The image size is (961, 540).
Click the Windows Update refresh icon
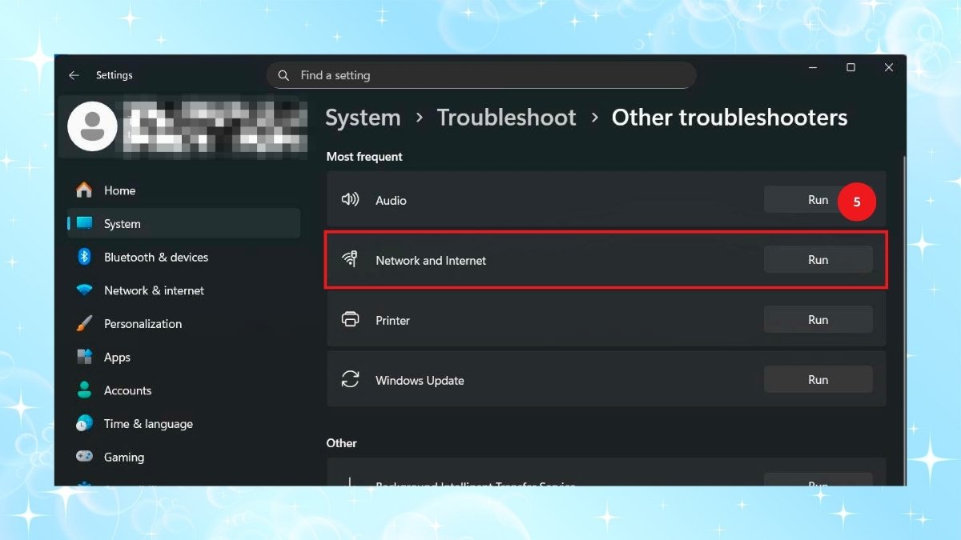[350, 379]
